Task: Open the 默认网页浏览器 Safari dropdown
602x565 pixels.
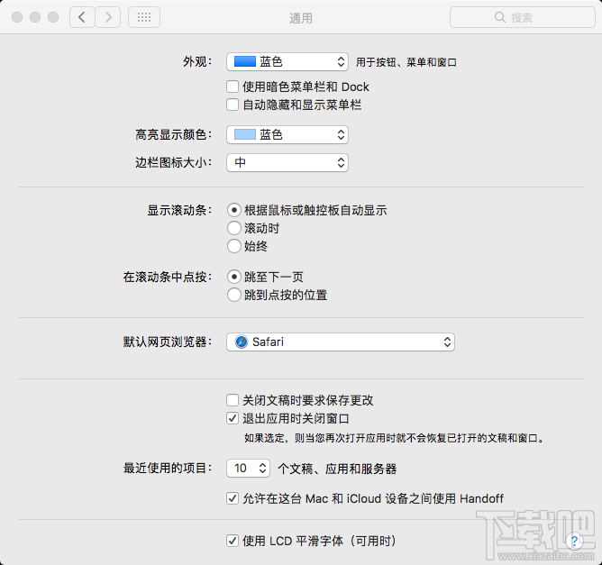Action: click(341, 342)
